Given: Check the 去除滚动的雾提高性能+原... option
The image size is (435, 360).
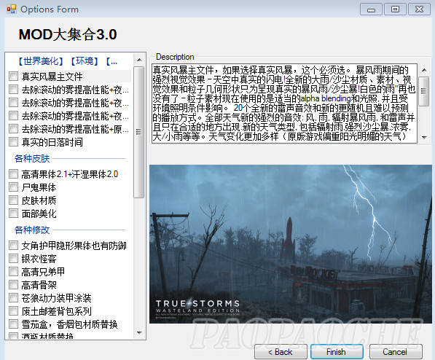Looking at the screenshot, I should pos(13,129).
